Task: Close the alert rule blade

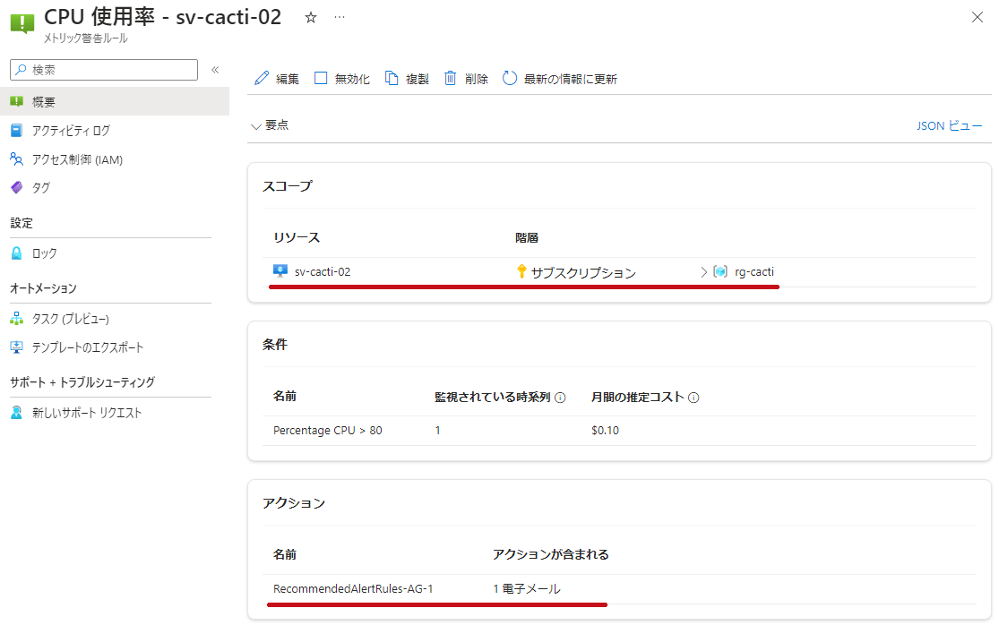Action: 977,17
